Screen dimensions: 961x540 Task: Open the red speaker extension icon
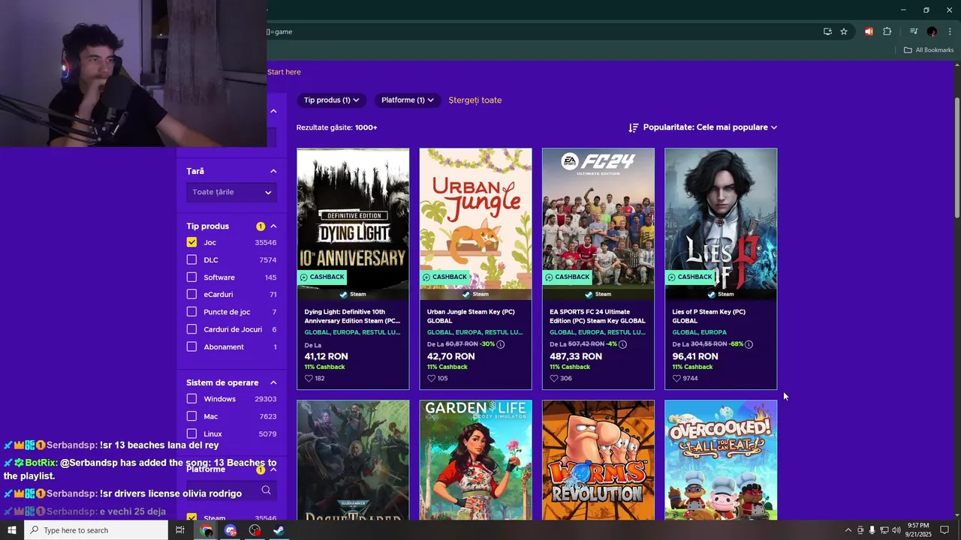point(869,31)
